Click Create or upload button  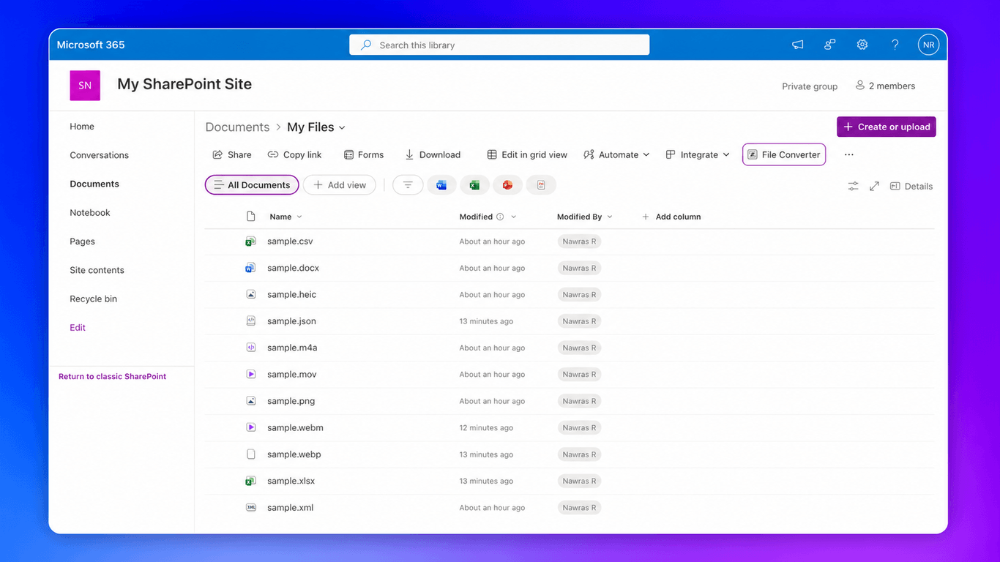tap(887, 127)
